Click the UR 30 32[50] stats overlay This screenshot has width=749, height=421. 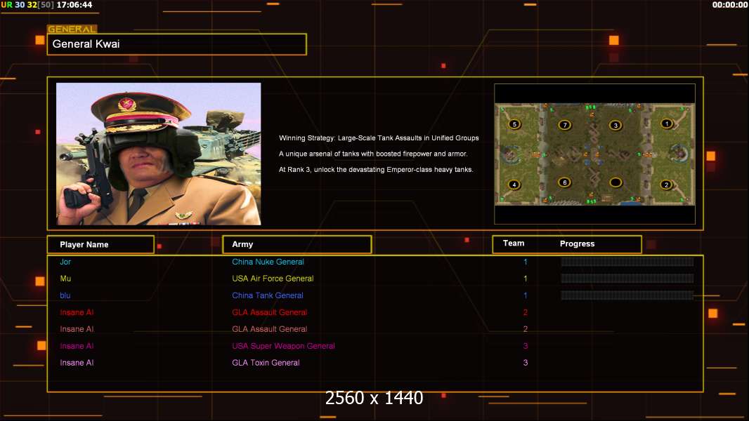pyautogui.click(x=27, y=5)
